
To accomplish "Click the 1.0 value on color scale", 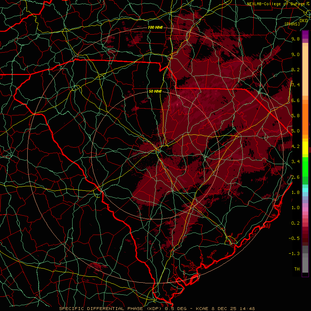I will coord(295,208).
